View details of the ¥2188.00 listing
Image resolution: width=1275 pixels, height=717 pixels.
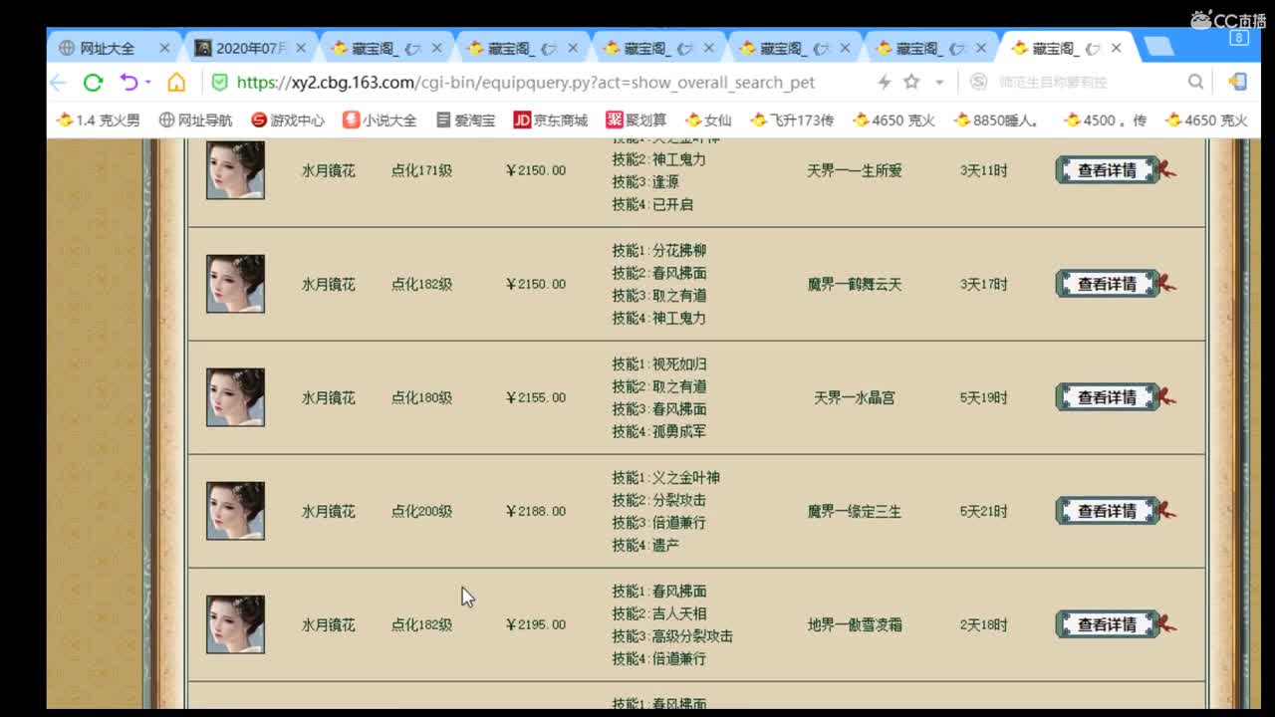[1108, 511]
